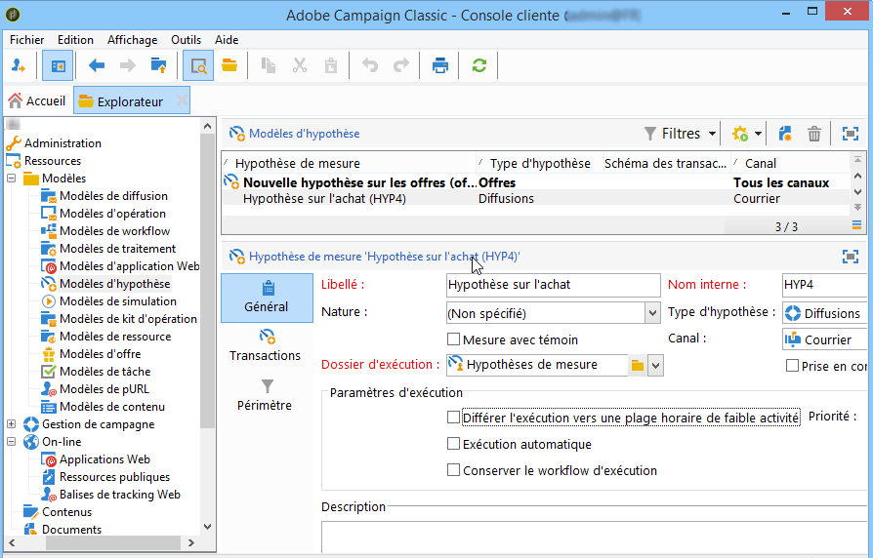Click the connect user toolbar icon
Viewport: 873px width, 558px height.
click(x=19, y=65)
